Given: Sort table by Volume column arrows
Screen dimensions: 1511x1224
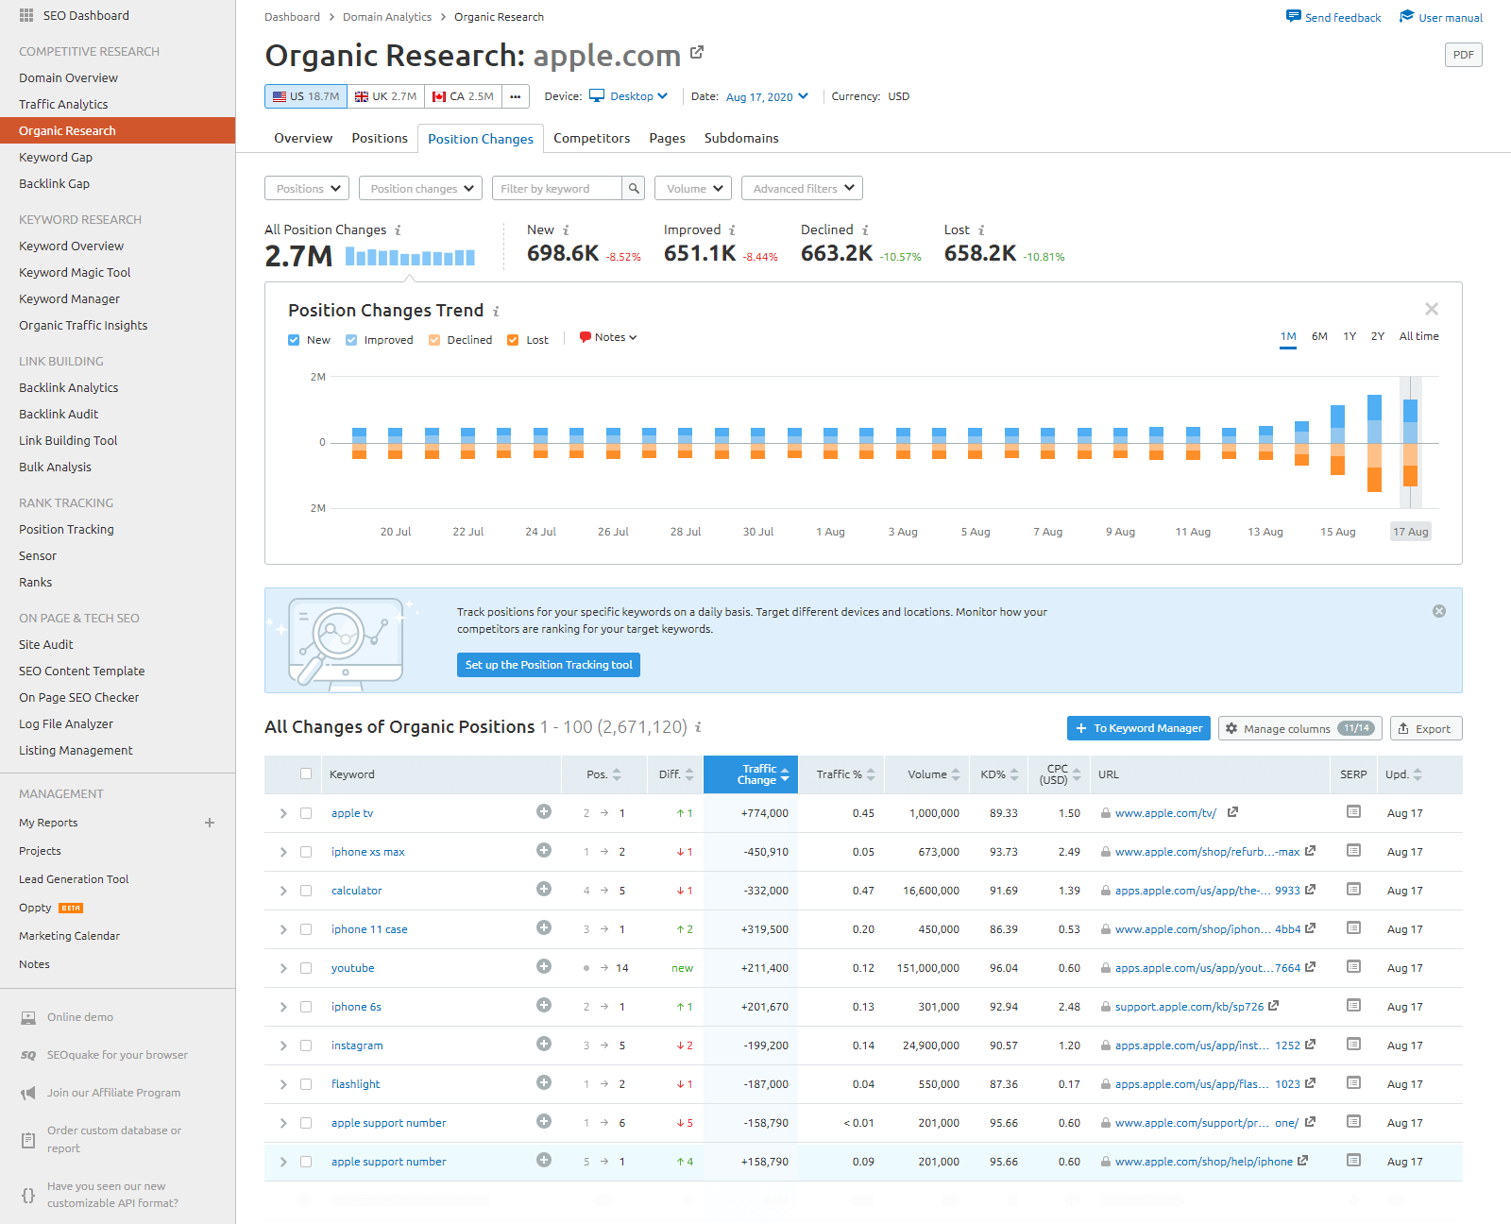Looking at the screenshot, I should coord(956,774).
